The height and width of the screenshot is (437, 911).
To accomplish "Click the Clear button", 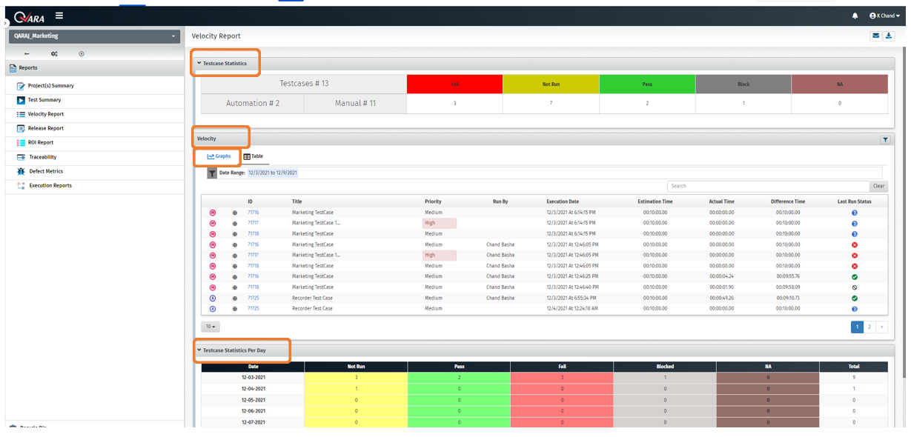I will [x=878, y=186].
